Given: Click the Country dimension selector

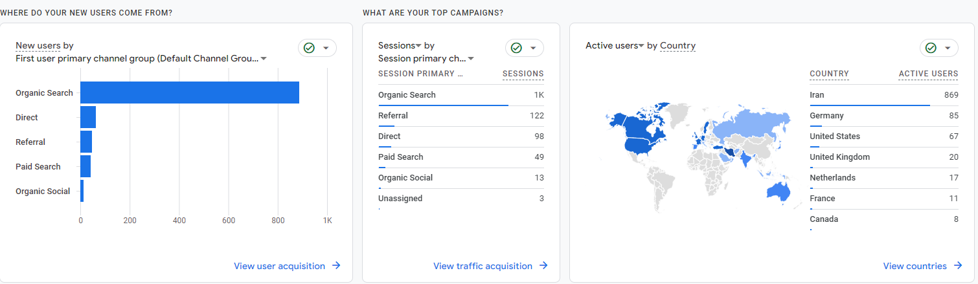Looking at the screenshot, I should tap(677, 45).
